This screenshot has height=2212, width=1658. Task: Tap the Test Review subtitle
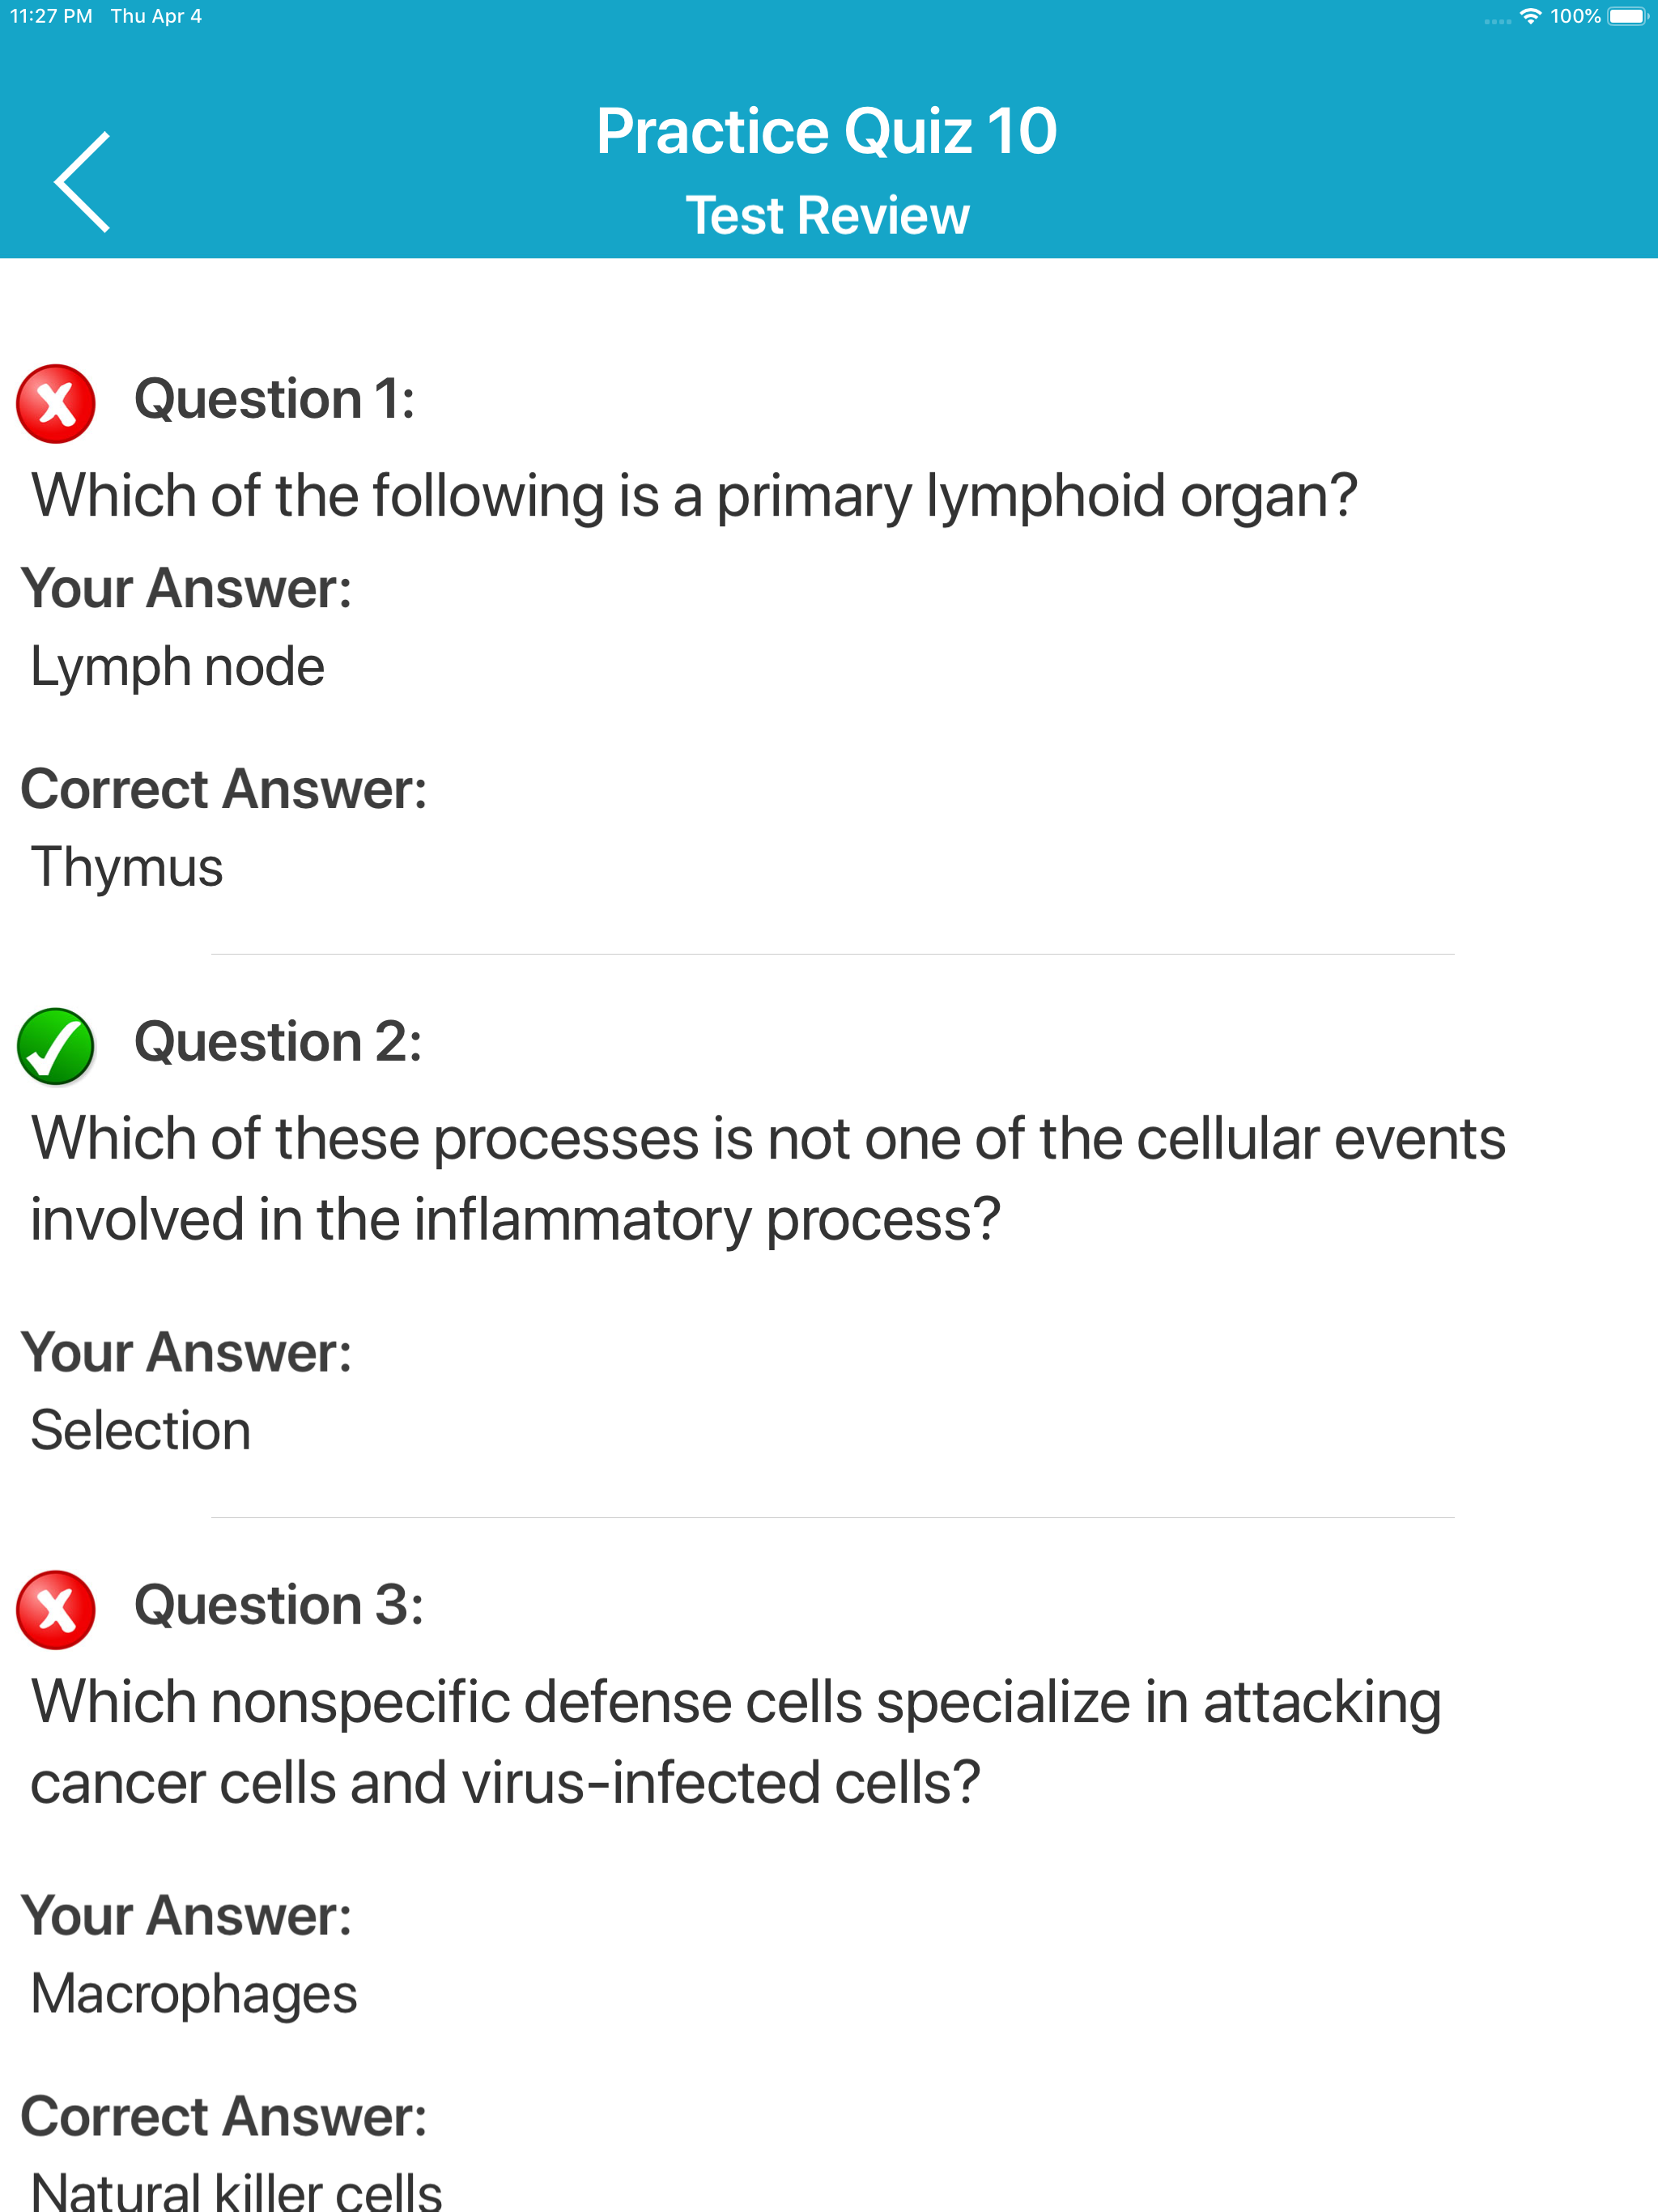[x=827, y=216]
